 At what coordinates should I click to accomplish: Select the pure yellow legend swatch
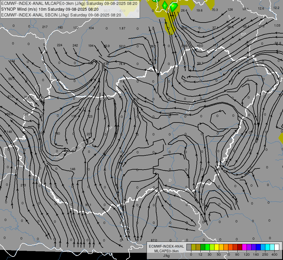click(x=217, y=247)
